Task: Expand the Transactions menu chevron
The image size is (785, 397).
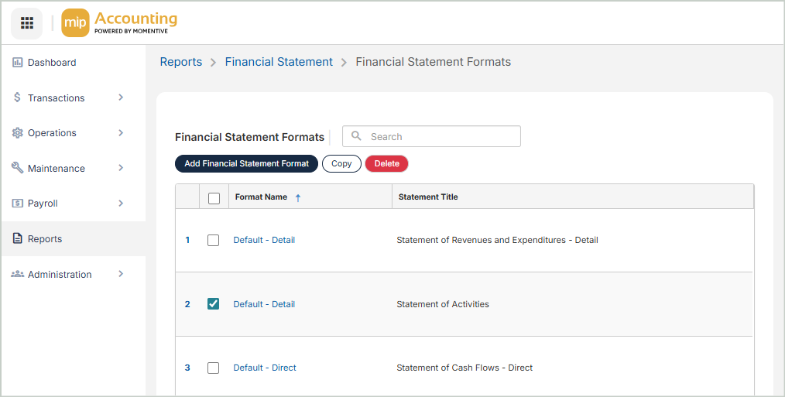Action: point(121,98)
